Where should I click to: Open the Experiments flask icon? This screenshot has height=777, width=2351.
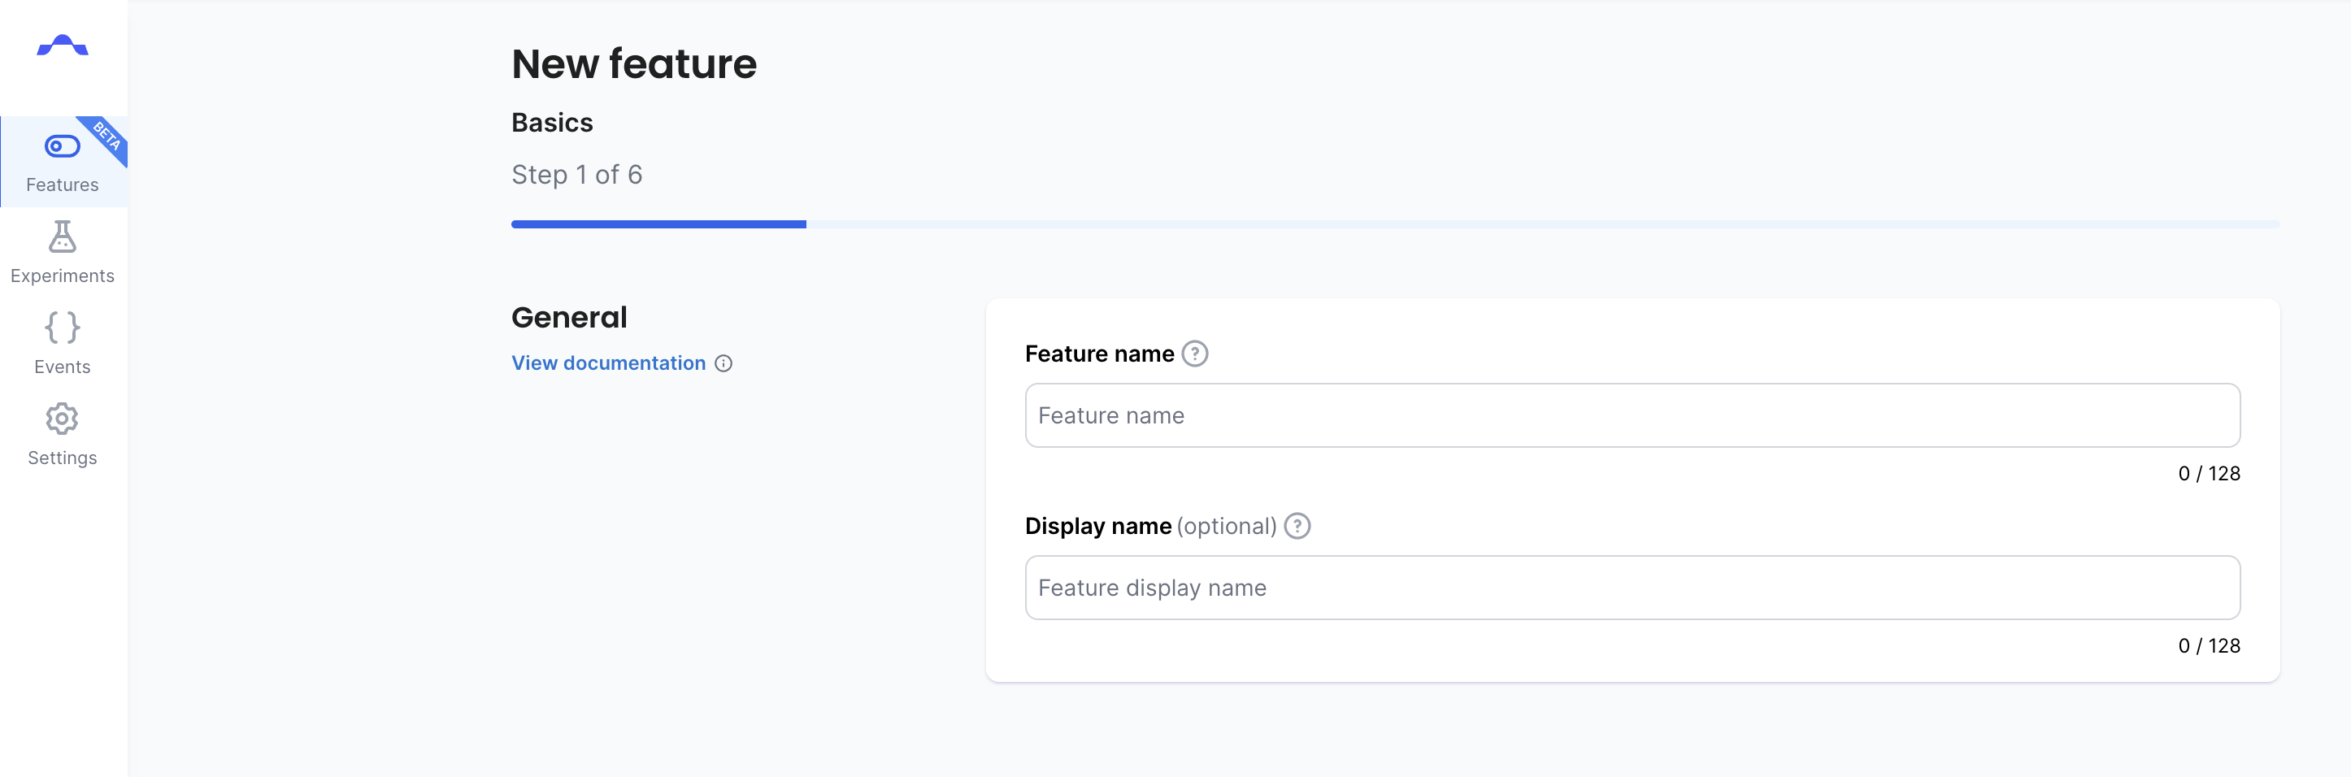pos(61,237)
